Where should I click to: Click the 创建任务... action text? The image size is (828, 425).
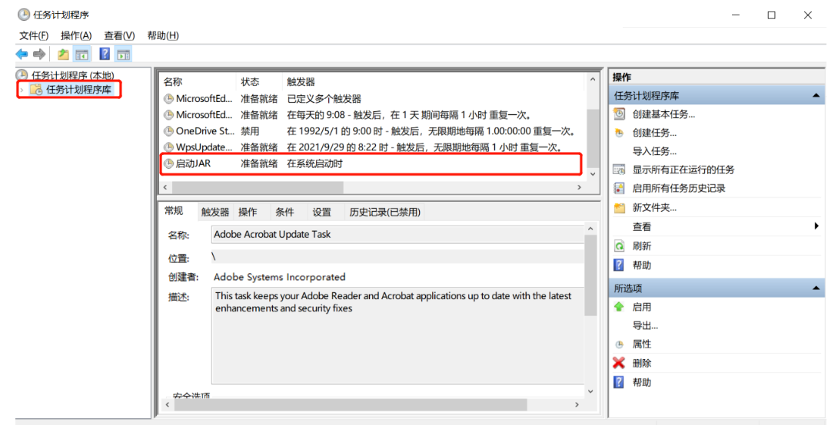coord(655,133)
